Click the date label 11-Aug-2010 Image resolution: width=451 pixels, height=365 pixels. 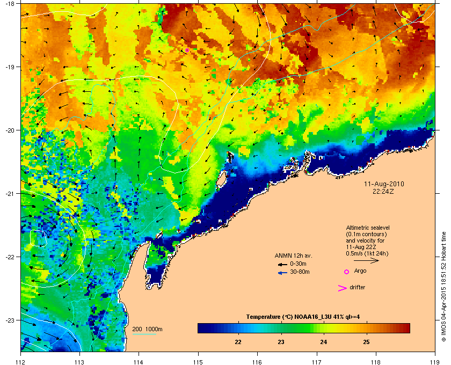(x=384, y=184)
